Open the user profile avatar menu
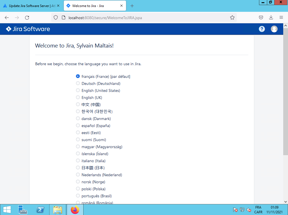Viewport: 288px width, 215px height. pos(274,29)
